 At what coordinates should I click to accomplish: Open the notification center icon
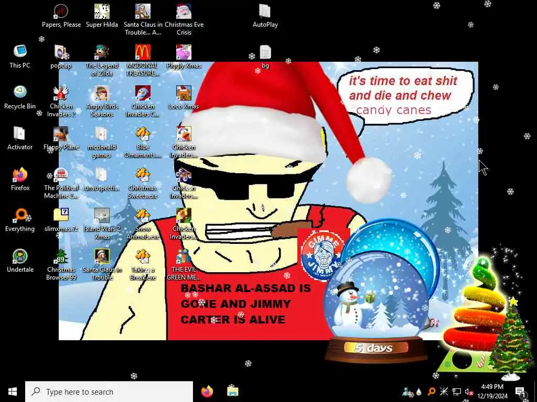coord(520,392)
